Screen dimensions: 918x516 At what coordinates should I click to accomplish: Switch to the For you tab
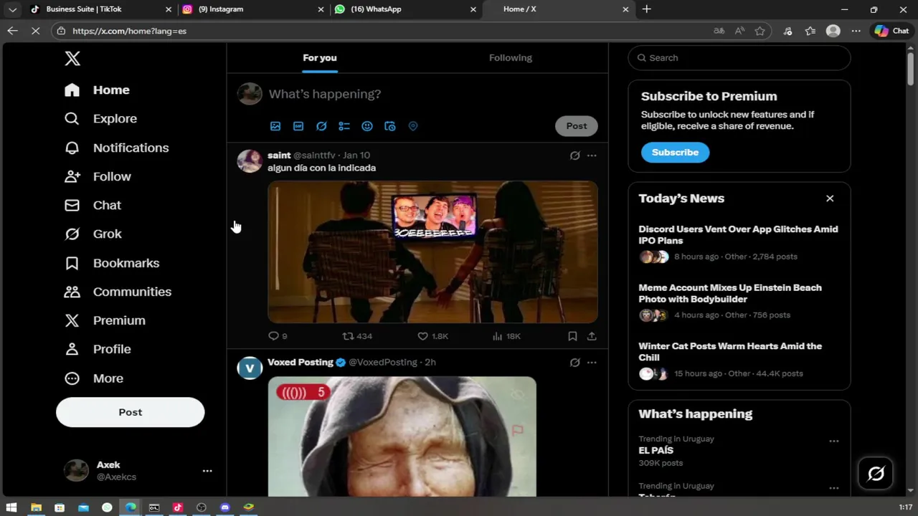[320, 57]
